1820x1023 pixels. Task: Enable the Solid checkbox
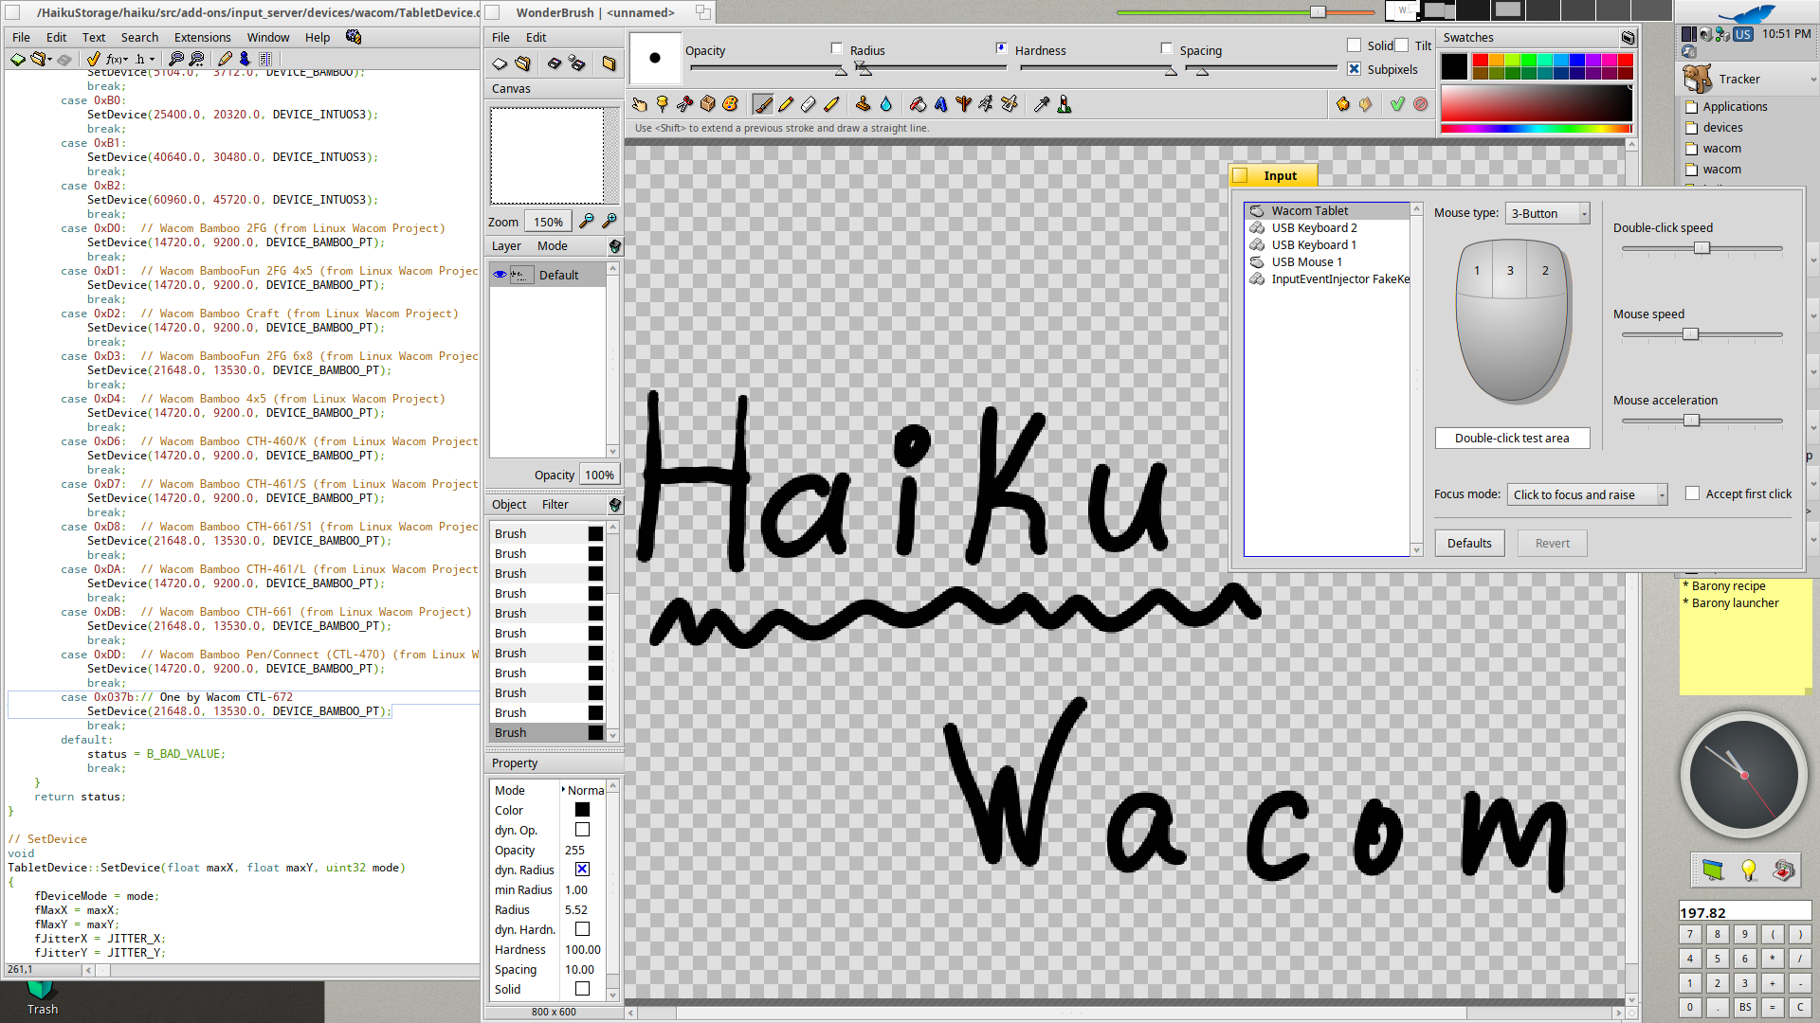click(1354, 45)
